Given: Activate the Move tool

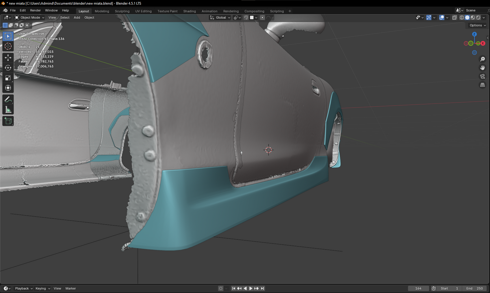Looking at the screenshot, I should [8, 58].
